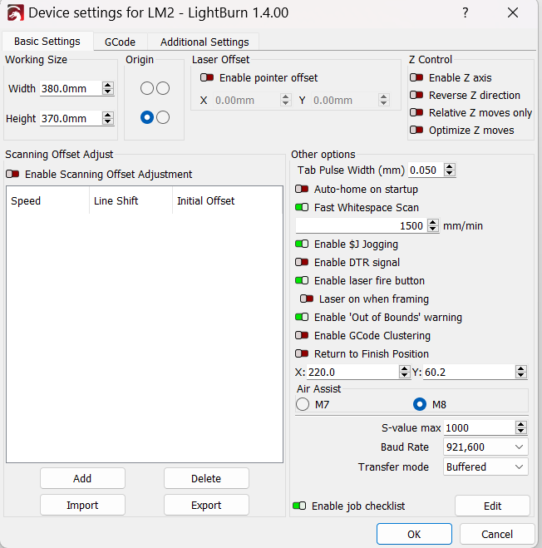Select M7 air assist option

pyautogui.click(x=303, y=404)
